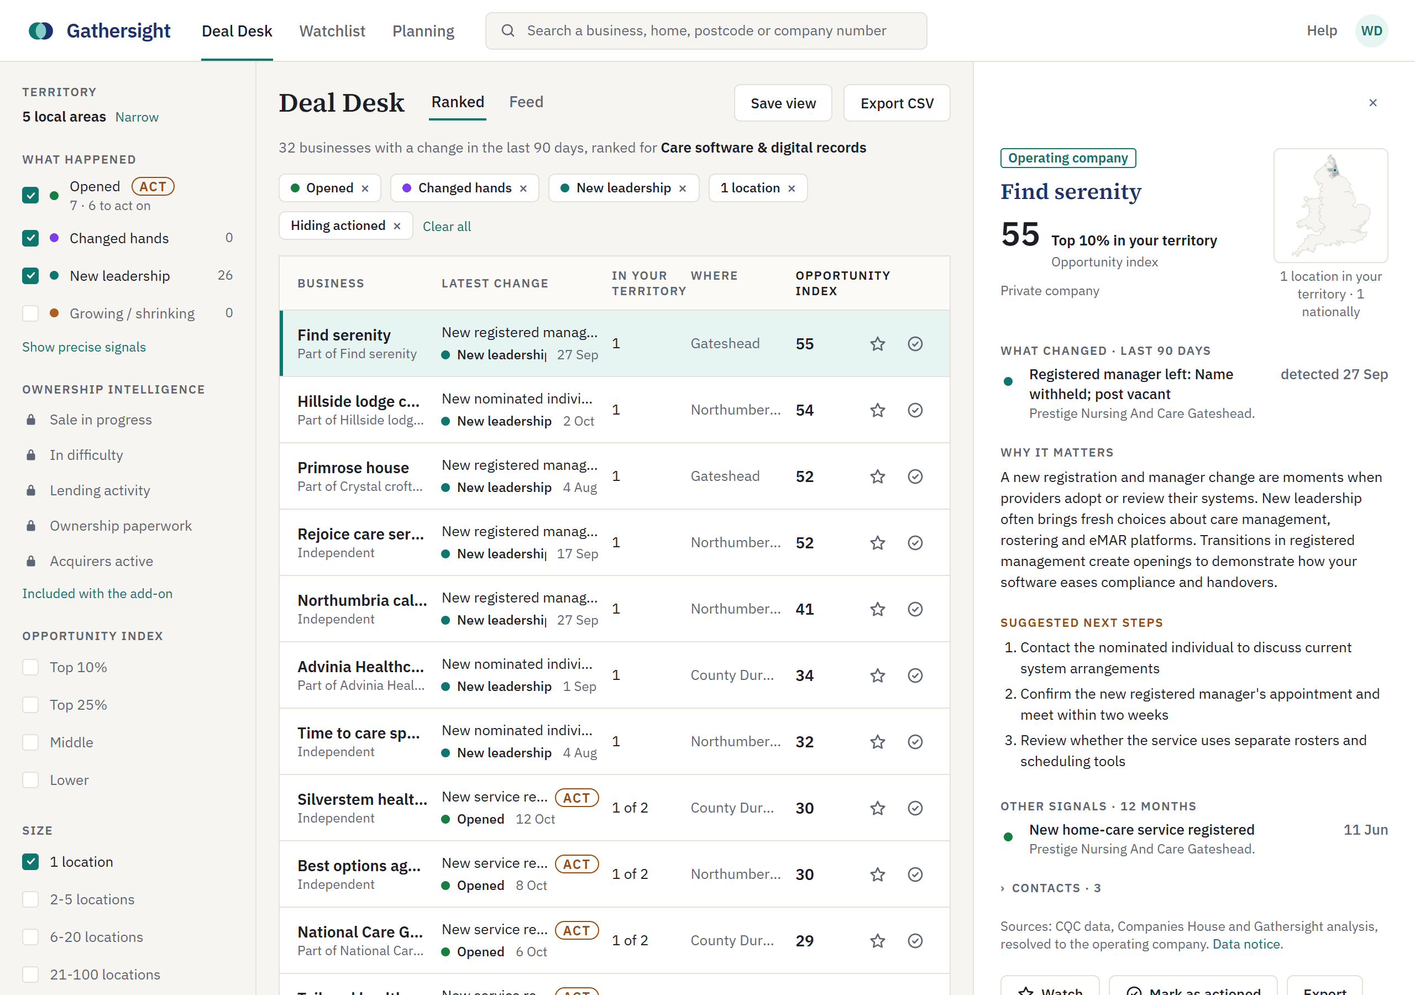Remove the New leadership filter chip
The height and width of the screenshot is (995, 1415).
682,188
